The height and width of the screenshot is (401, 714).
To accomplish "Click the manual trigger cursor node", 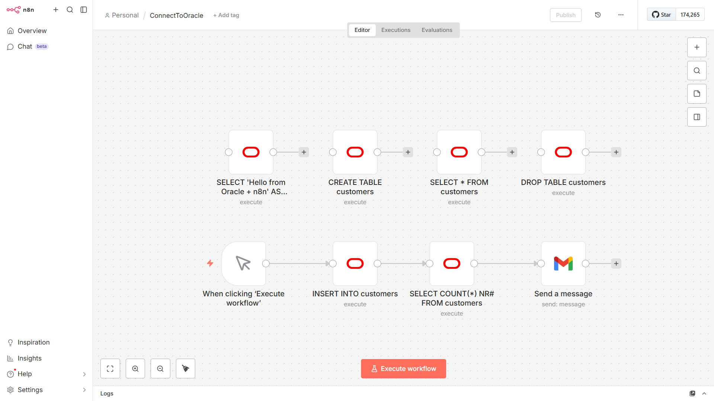I will tap(244, 264).
